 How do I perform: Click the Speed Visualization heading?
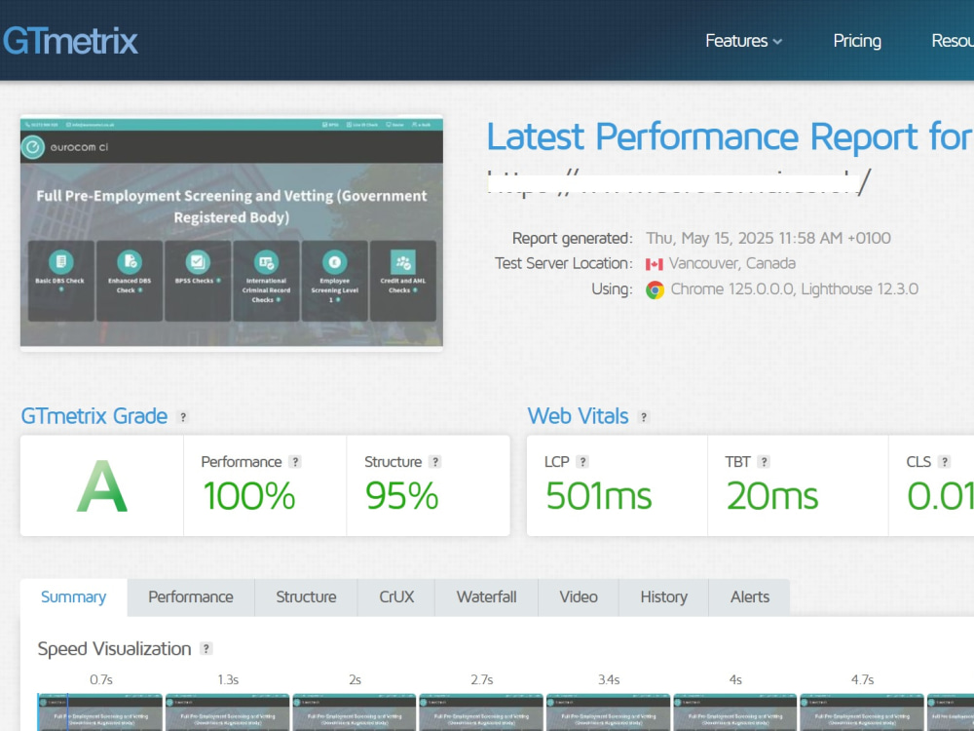(114, 648)
